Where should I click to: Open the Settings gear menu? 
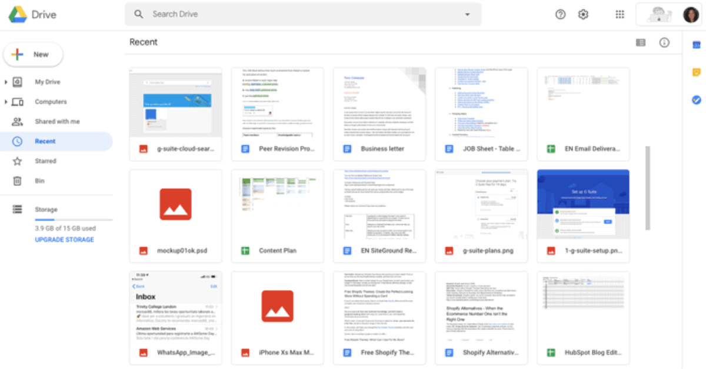pyautogui.click(x=583, y=15)
